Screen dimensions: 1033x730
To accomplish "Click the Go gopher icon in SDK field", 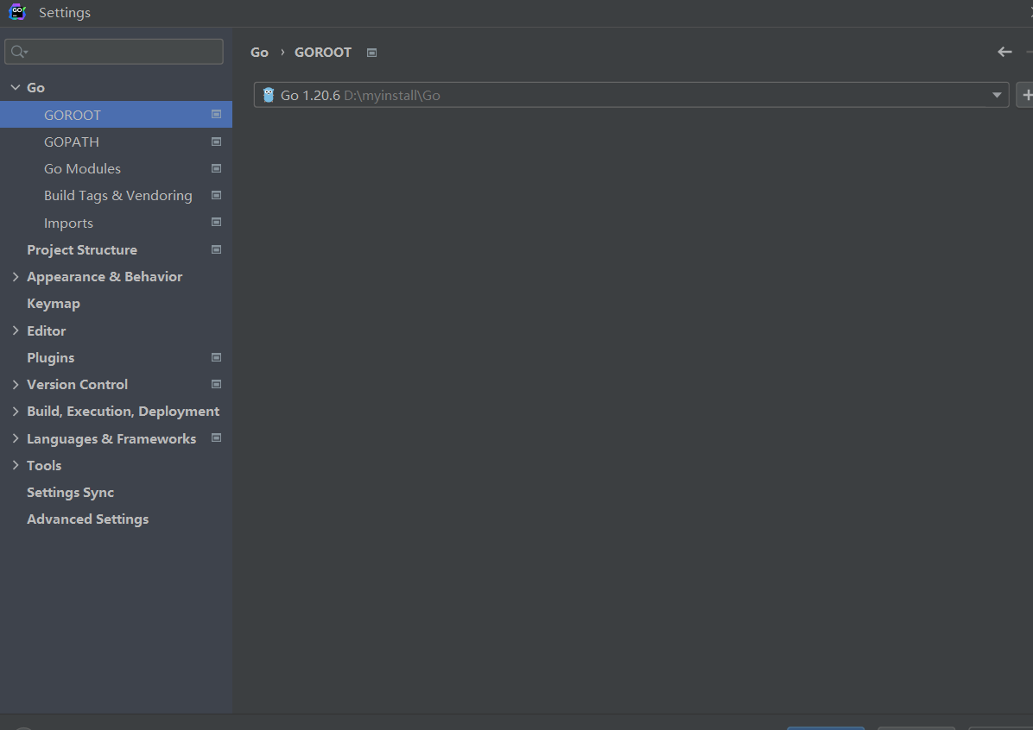I will pyautogui.click(x=269, y=95).
